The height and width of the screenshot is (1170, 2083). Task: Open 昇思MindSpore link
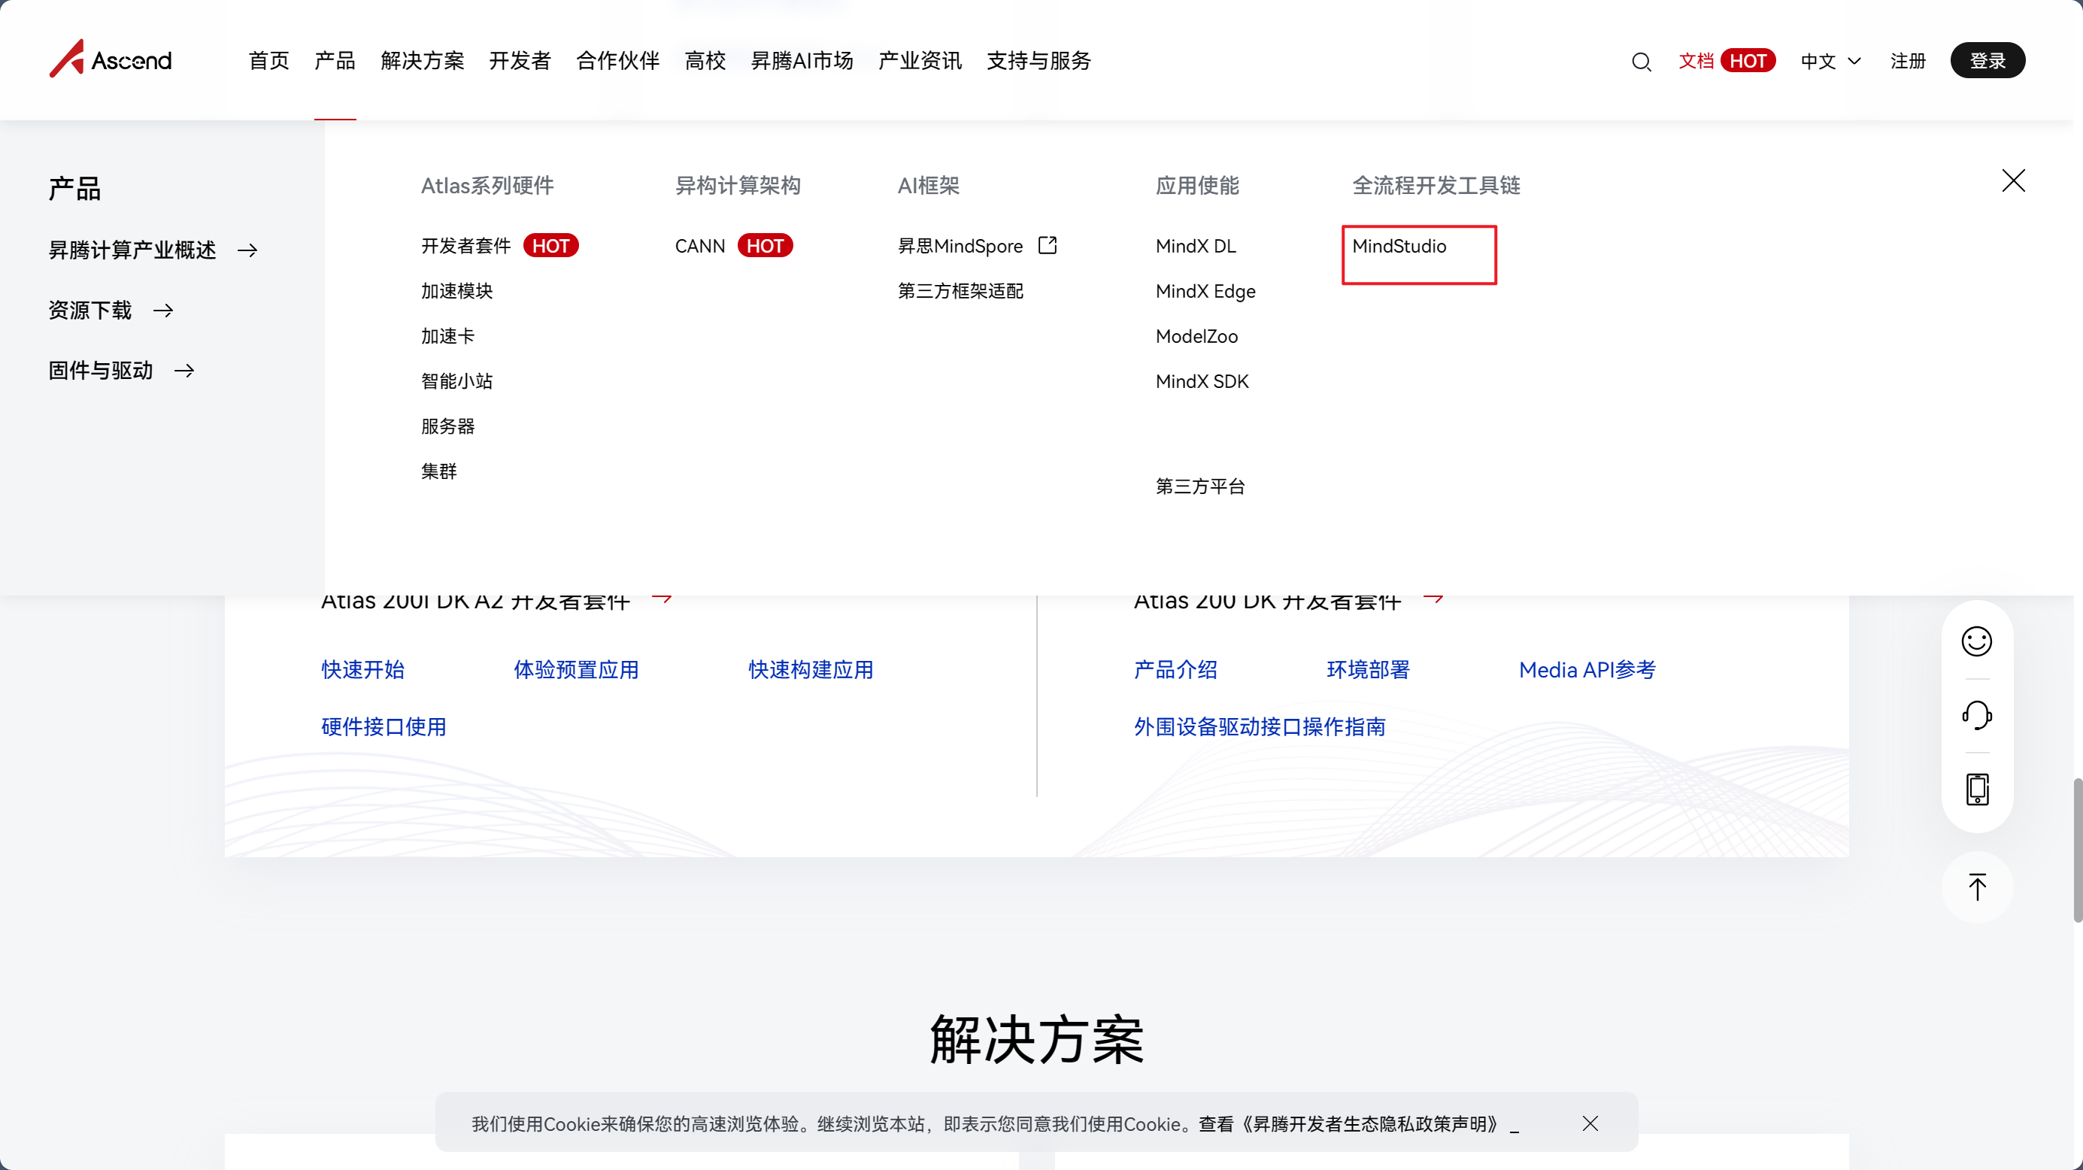(x=960, y=246)
